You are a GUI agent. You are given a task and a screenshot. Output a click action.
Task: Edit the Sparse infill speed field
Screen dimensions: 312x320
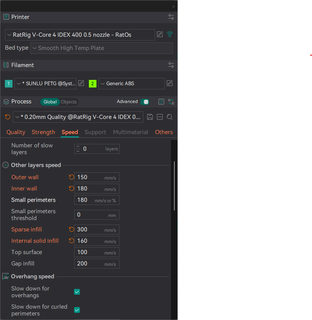coord(97,229)
